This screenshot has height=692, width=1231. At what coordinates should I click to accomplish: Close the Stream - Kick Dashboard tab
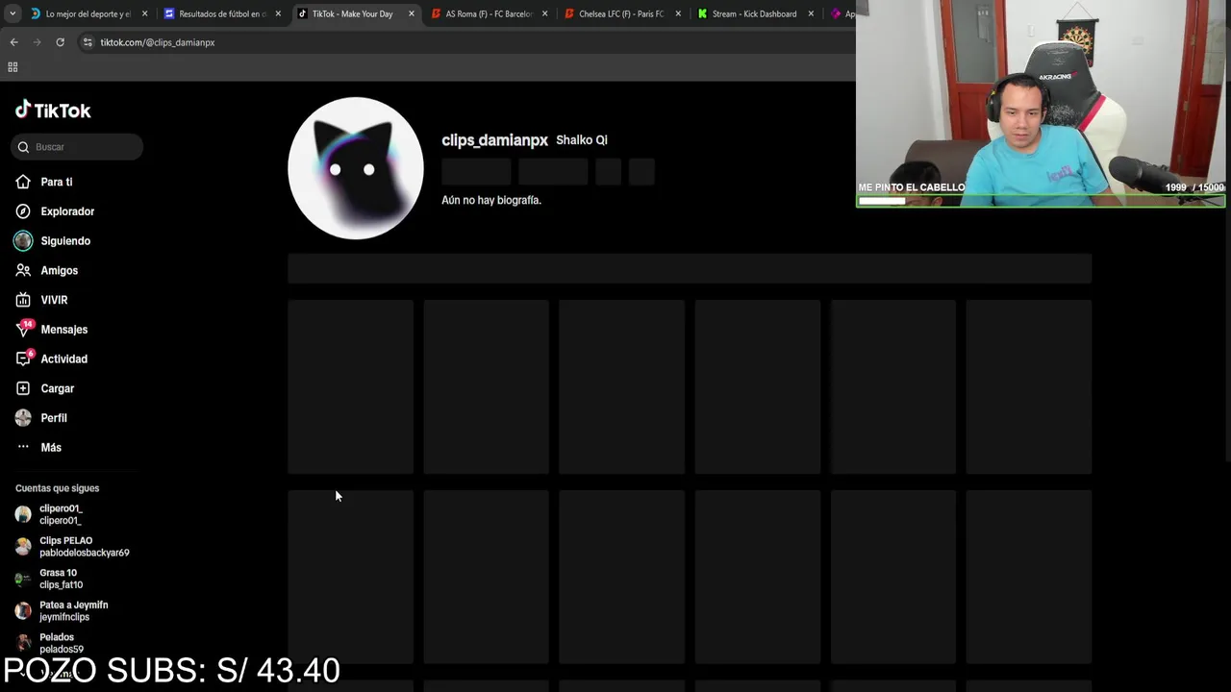pos(811,14)
